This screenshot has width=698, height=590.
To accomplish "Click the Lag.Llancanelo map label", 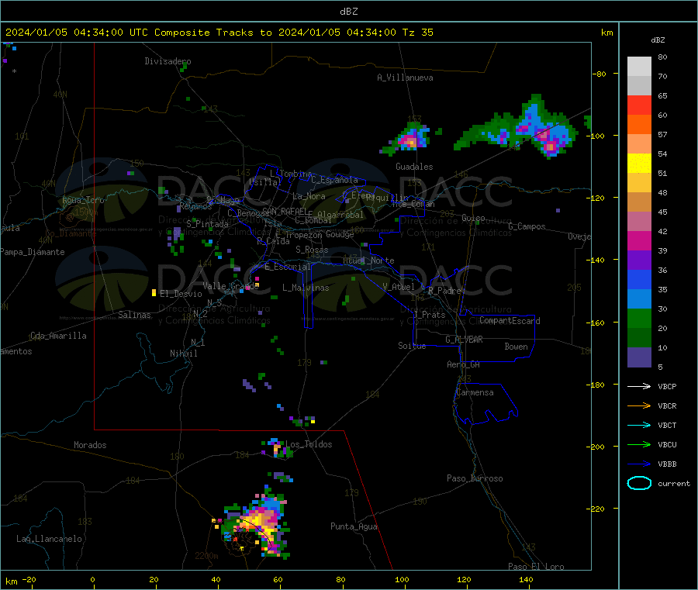I will point(49,539).
